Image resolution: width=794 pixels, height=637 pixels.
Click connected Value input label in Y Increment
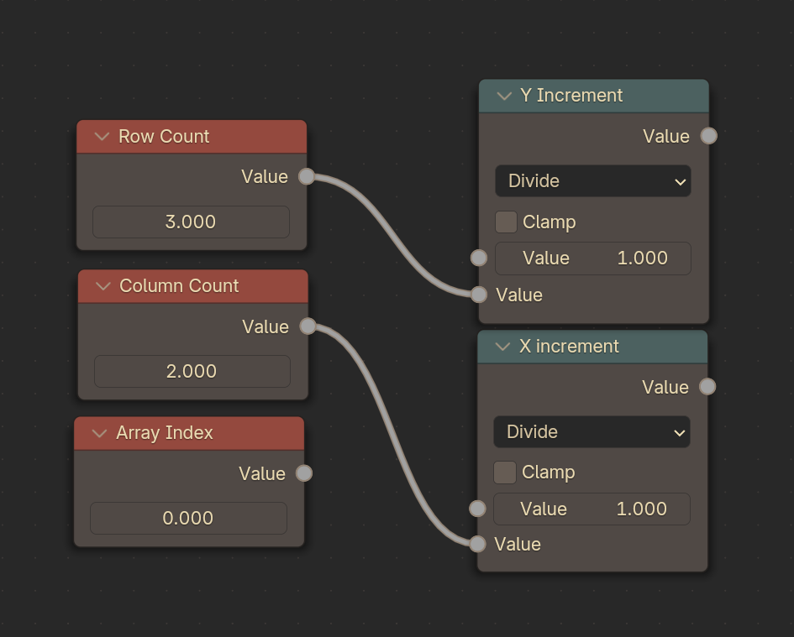coord(519,295)
